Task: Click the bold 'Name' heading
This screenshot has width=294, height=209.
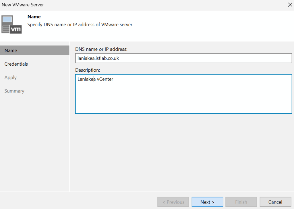Action: (34, 16)
